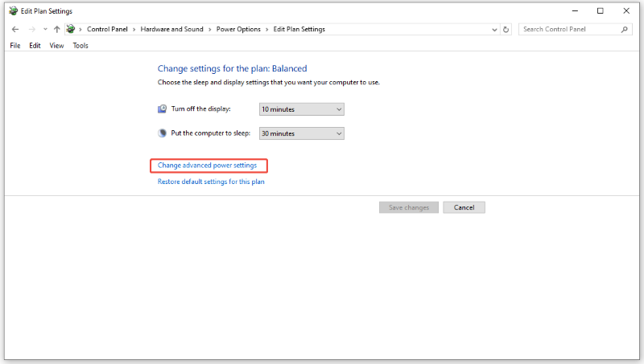Open the View menu

(56, 46)
